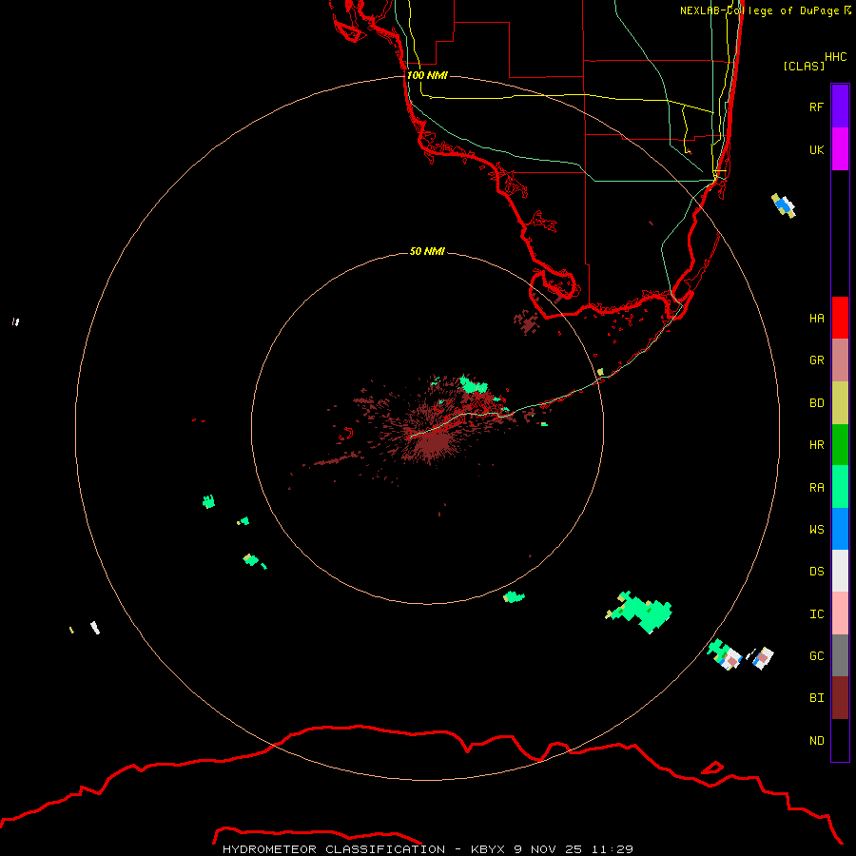The width and height of the screenshot is (856, 856).
Task: Click the "GR" legend label
Action: (816, 360)
